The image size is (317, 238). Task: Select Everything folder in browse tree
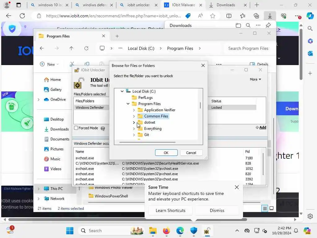click(153, 129)
